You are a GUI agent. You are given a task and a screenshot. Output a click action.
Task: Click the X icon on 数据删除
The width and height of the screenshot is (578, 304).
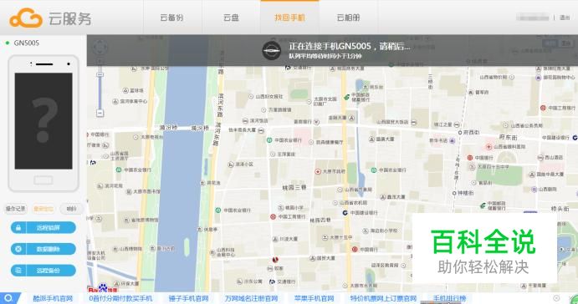(x=18, y=249)
